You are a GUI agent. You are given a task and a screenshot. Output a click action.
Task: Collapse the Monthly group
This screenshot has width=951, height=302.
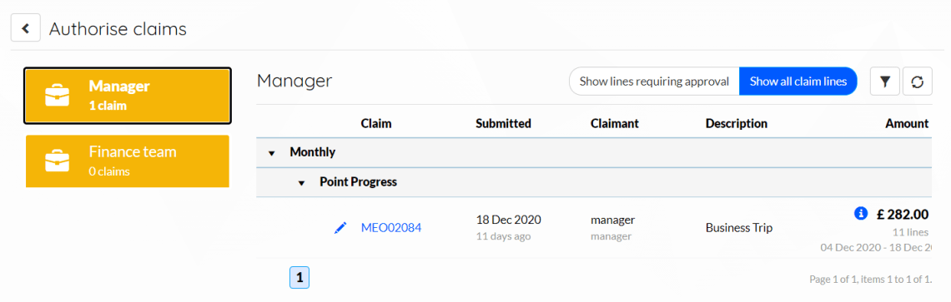tap(271, 153)
